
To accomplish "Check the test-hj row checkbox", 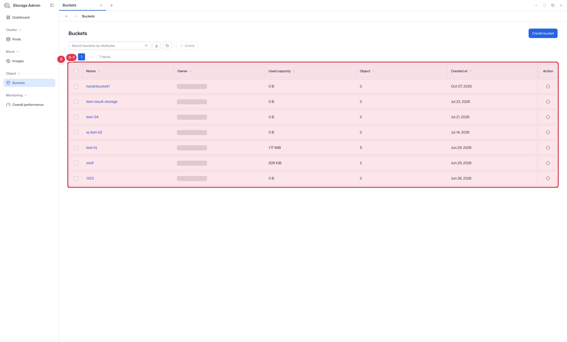I will (x=76, y=148).
